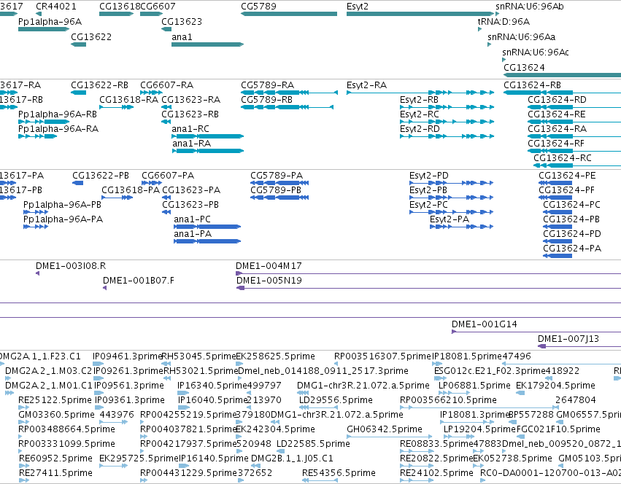Click the Esyt2 gene label
621x484 pixels.
pyautogui.click(x=358, y=7)
